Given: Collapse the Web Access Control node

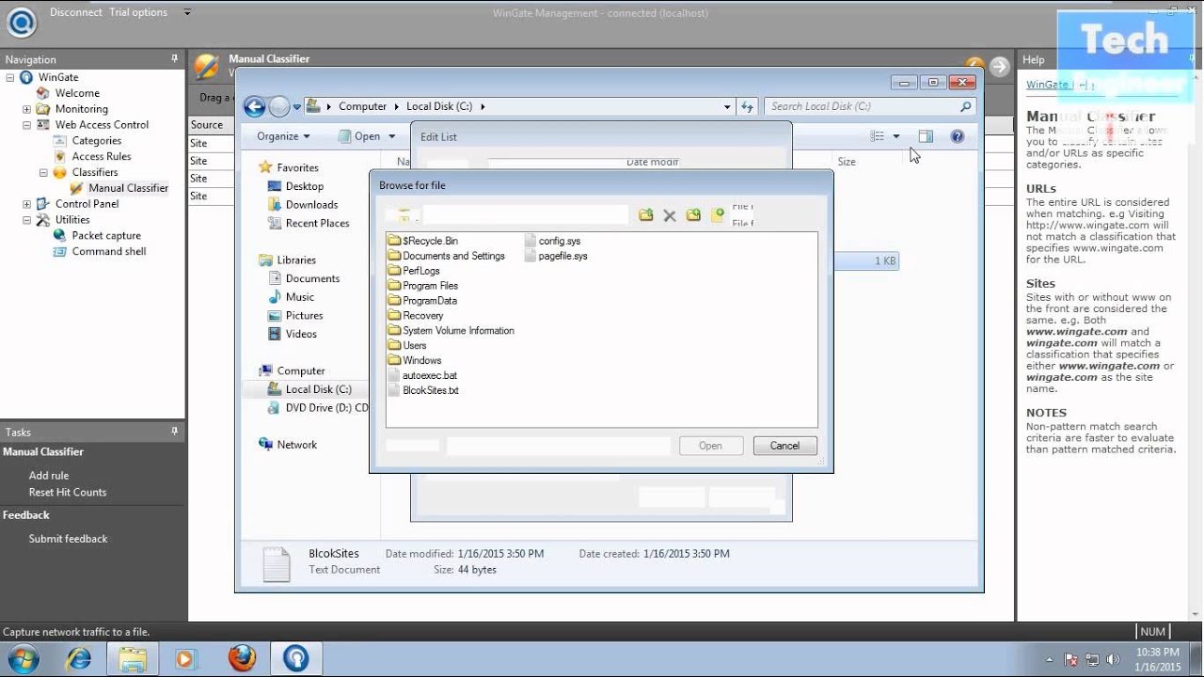Looking at the screenshot, I should point(26,124).
